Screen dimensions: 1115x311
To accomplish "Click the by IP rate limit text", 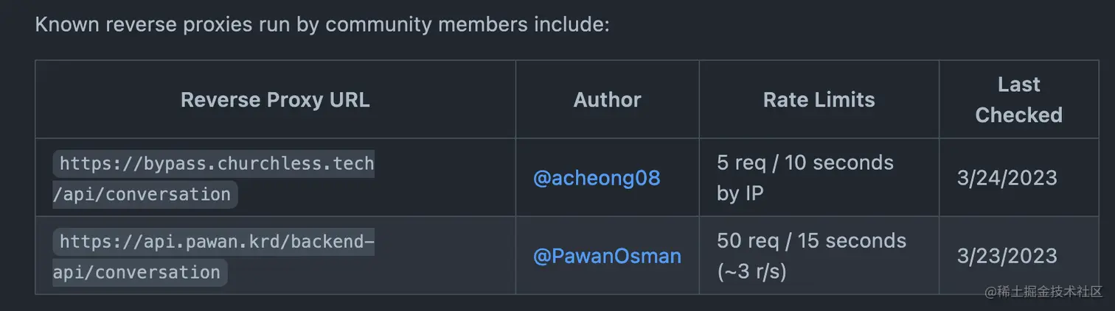I will pyautogui.click(x=740, y=193).
